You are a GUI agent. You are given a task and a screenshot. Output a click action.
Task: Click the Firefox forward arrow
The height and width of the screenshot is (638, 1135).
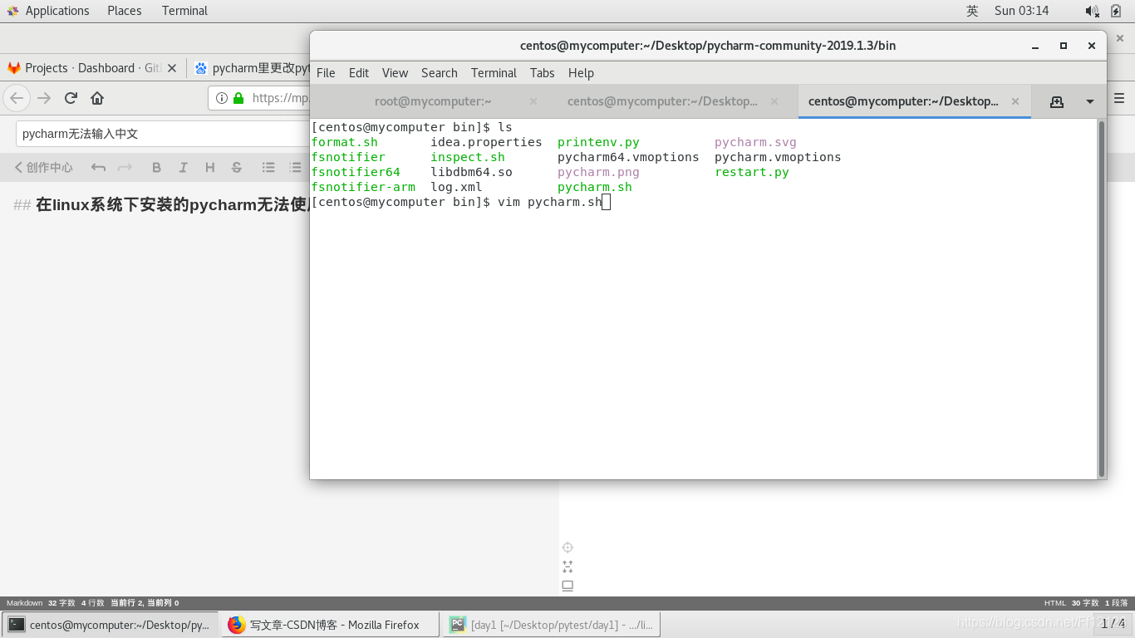(x=44, y=98)
